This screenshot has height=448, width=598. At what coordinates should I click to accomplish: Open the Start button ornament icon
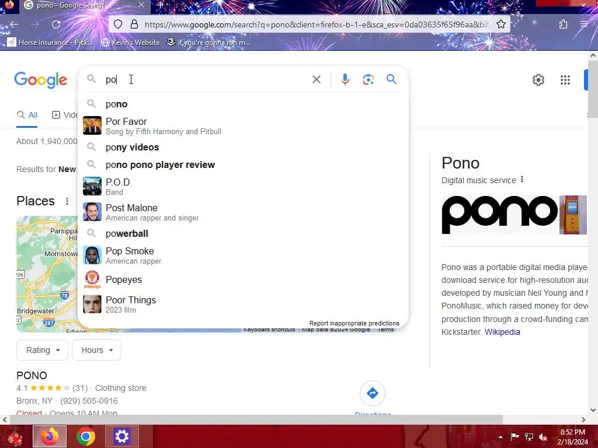coord(15,437)
